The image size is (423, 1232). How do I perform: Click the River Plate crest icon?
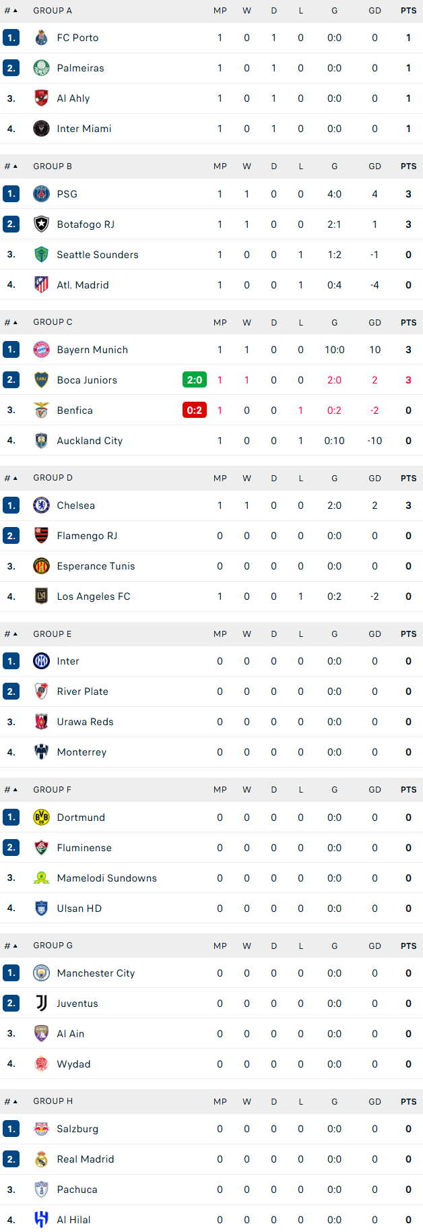(41, 691)
